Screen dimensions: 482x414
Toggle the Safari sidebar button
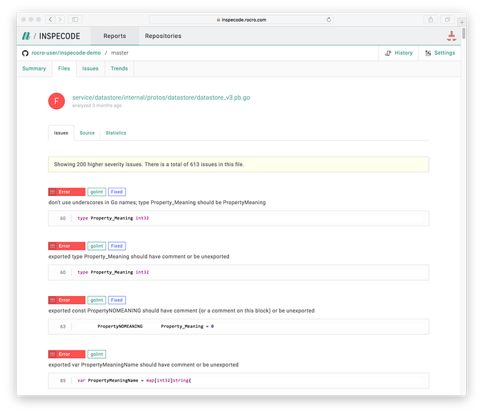[75, 20]
